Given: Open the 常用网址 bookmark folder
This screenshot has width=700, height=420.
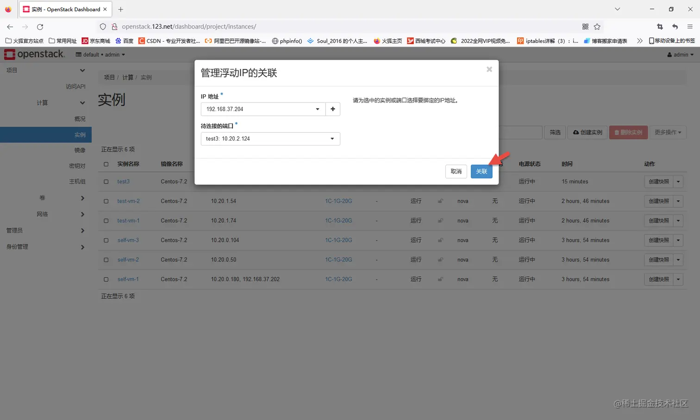Looking at the screenshot, I should click(62, 41).
